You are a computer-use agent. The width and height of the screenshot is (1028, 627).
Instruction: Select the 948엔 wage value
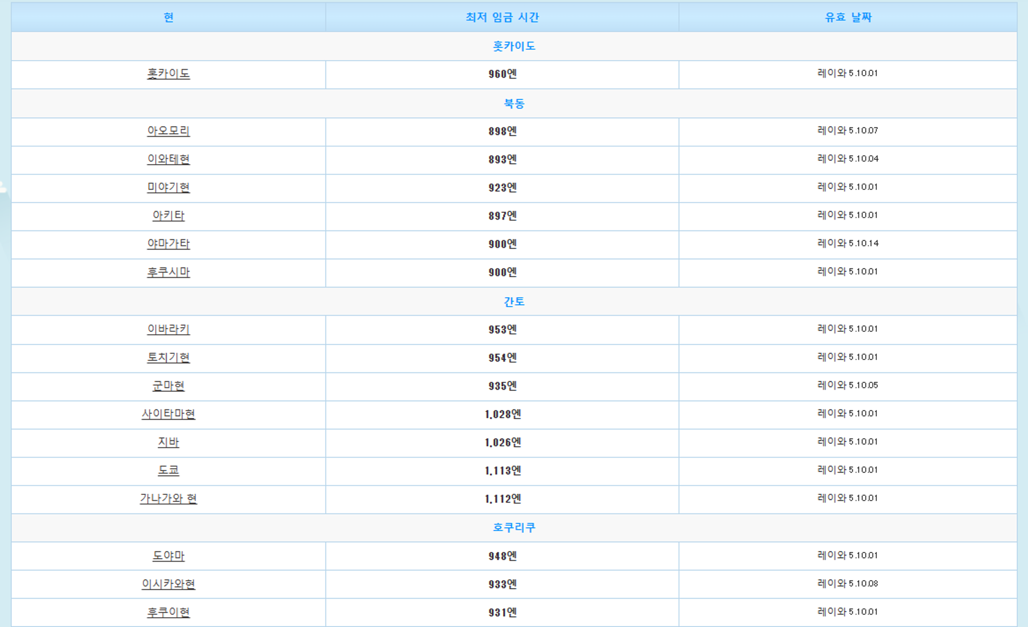[503, 557]
